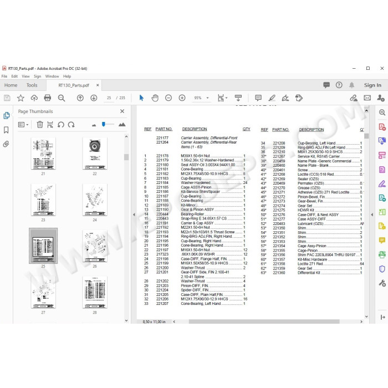Click the Highlight text pen icon
This screenshot has height=388, width=388.
click(272, 98)
